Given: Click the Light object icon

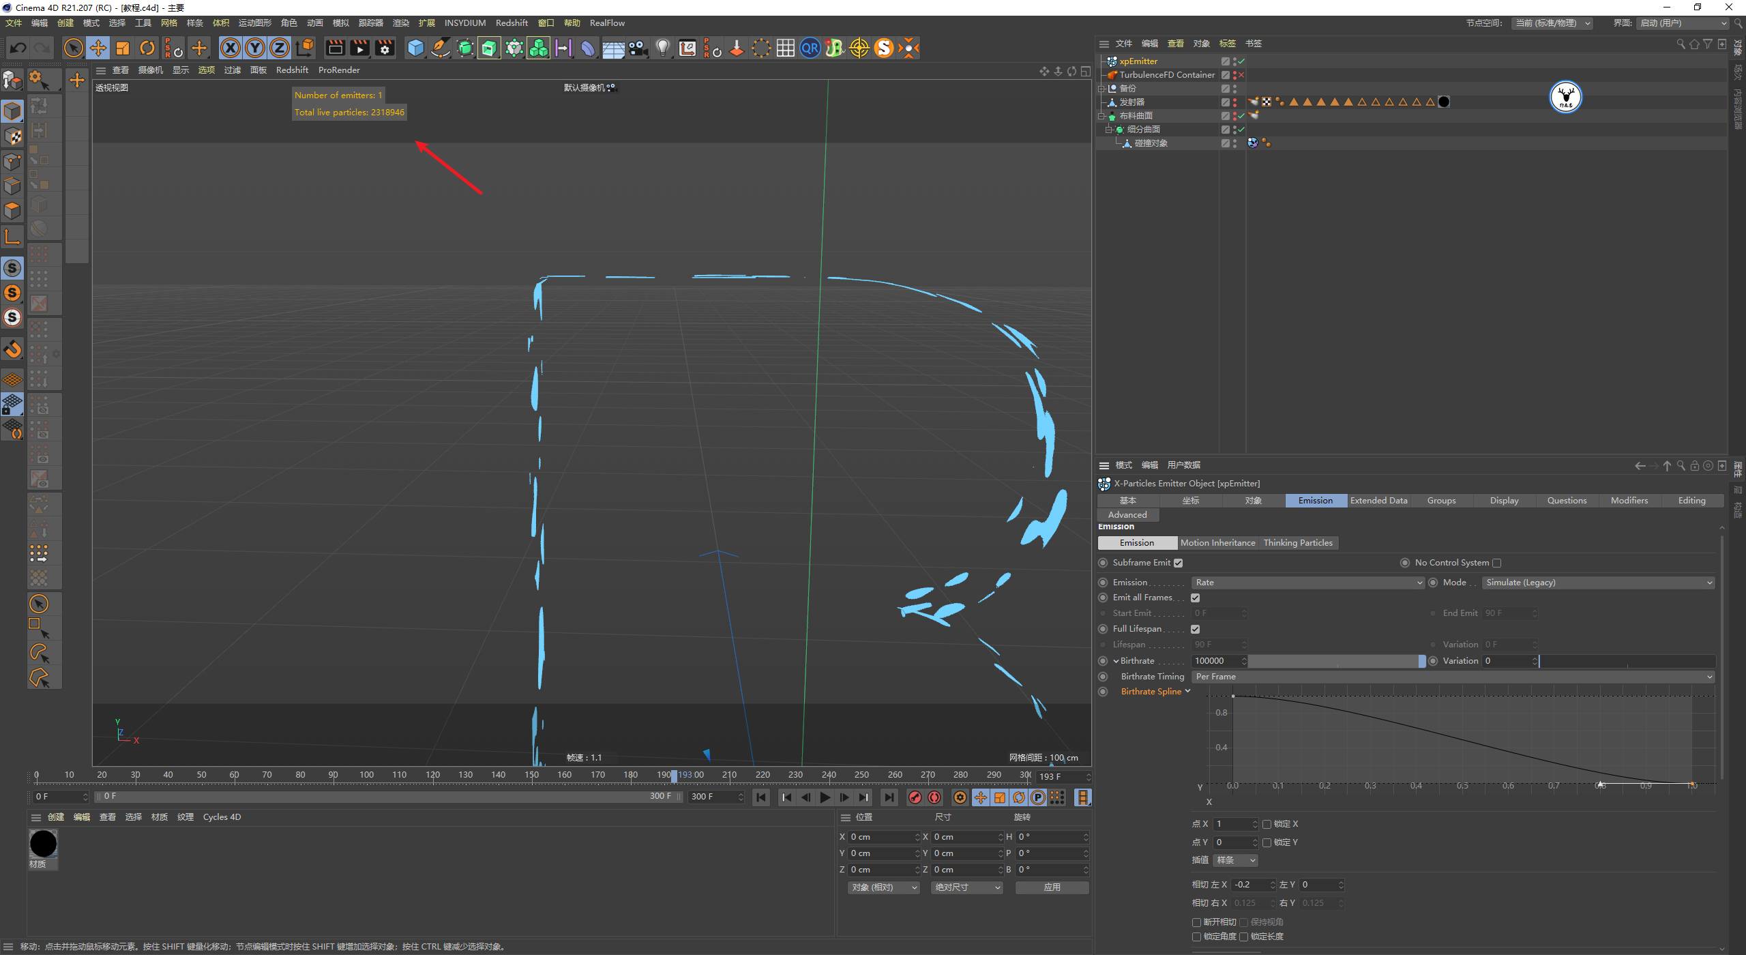Looking at the screenshot, I should click(x=662, y=48).
